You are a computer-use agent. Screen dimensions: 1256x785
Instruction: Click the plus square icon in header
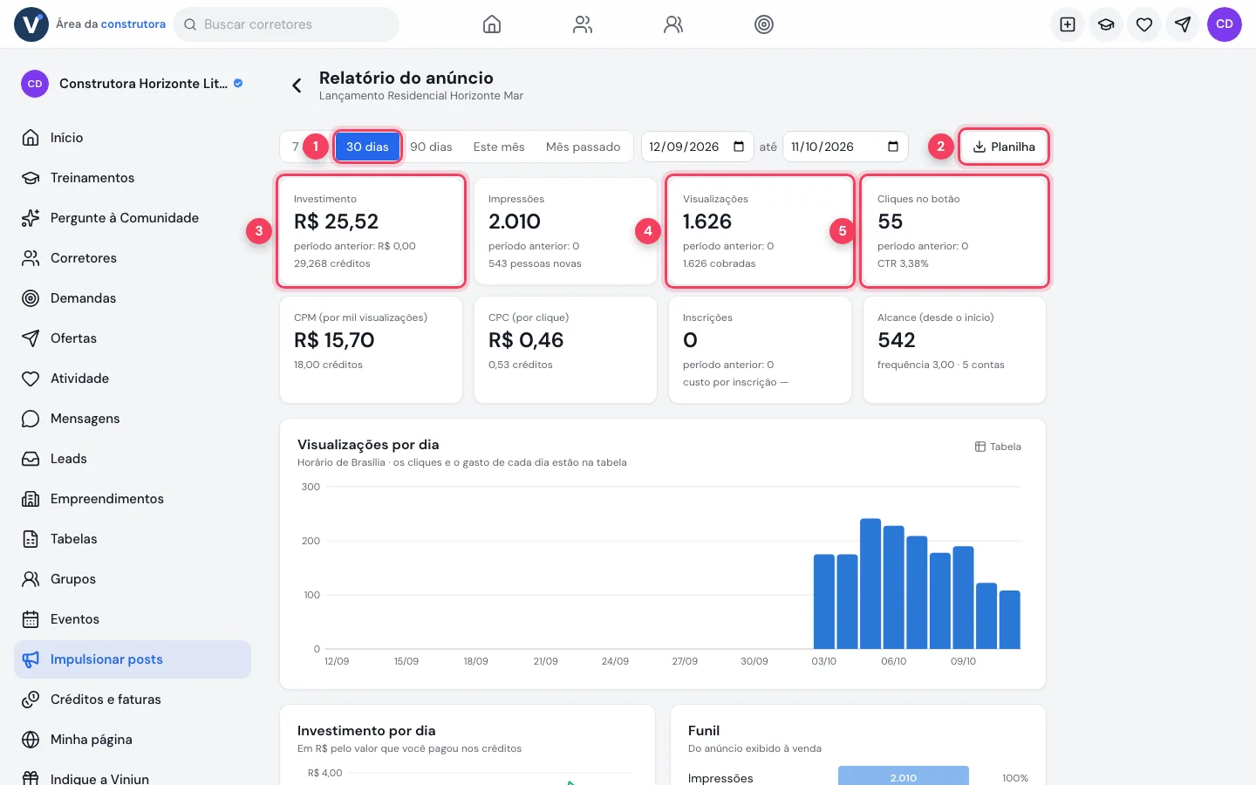point(1068,24)
